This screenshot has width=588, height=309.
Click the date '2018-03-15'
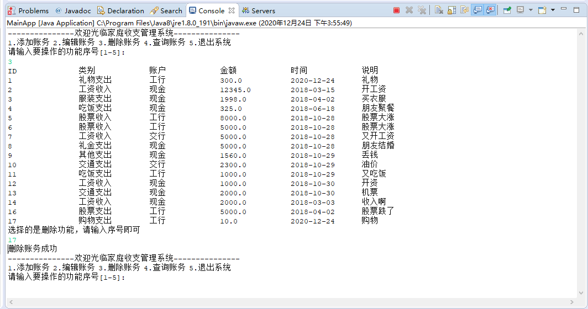(x=312, y=90)
